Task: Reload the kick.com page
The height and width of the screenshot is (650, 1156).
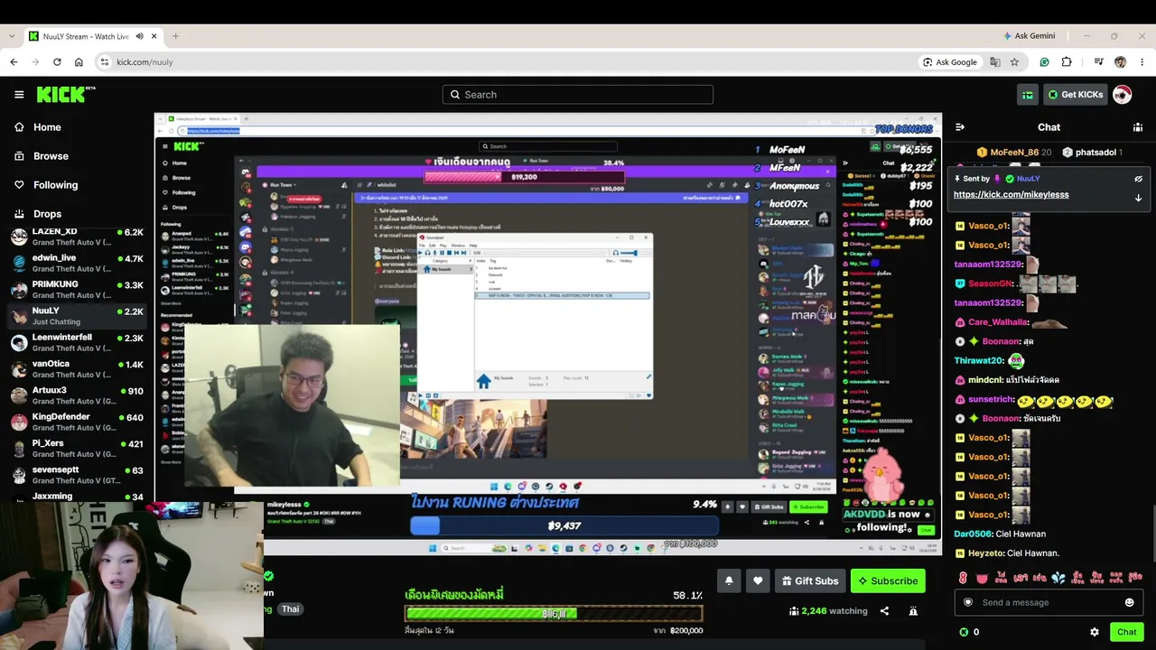Action: (57, 61)
